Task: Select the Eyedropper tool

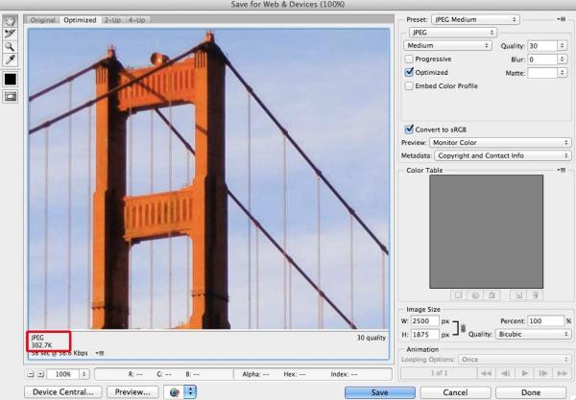Action: tap(11, 59)
